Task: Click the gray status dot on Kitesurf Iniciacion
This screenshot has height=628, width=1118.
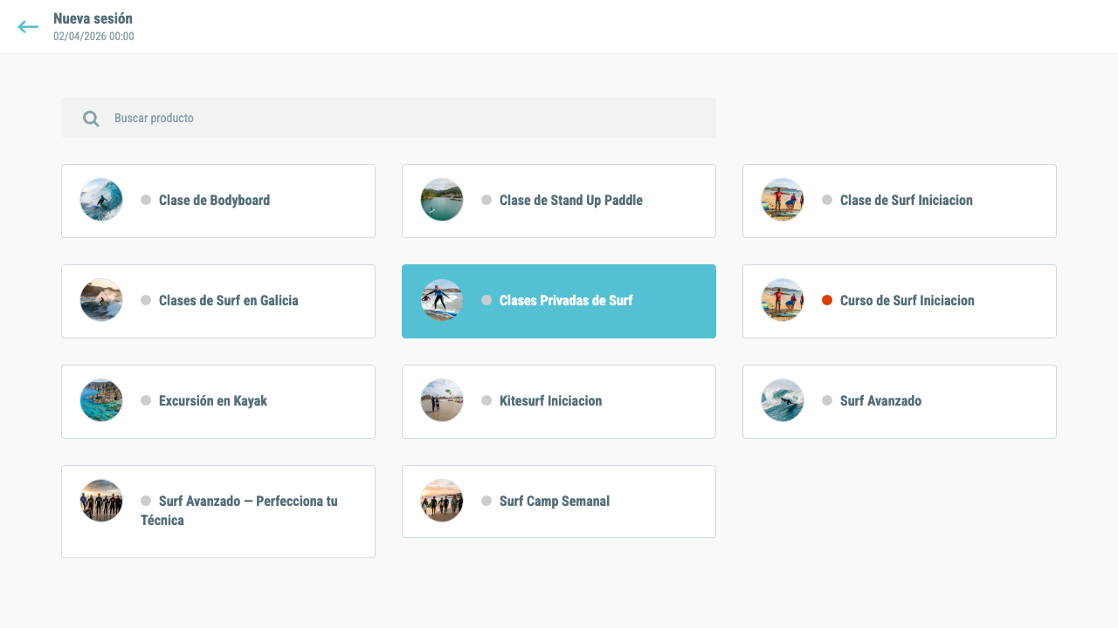Action: coord(487,400)
